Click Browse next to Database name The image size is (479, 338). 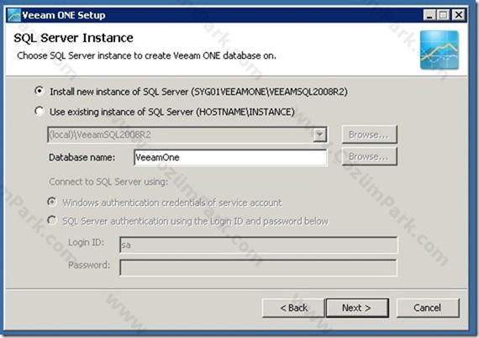pyautogui.click(x=369, y=156)
